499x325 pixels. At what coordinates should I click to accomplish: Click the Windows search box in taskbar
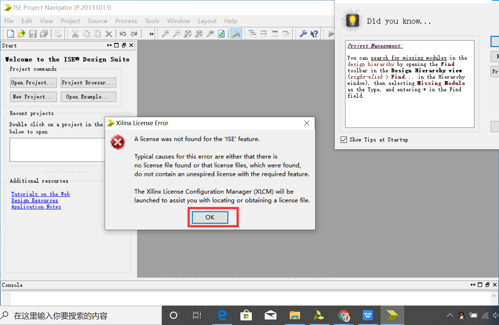(x=81, y=315)
